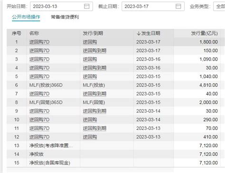Select the 净投放 name in row 14
The height and width of the screenshot is (173, 225).
37,154
